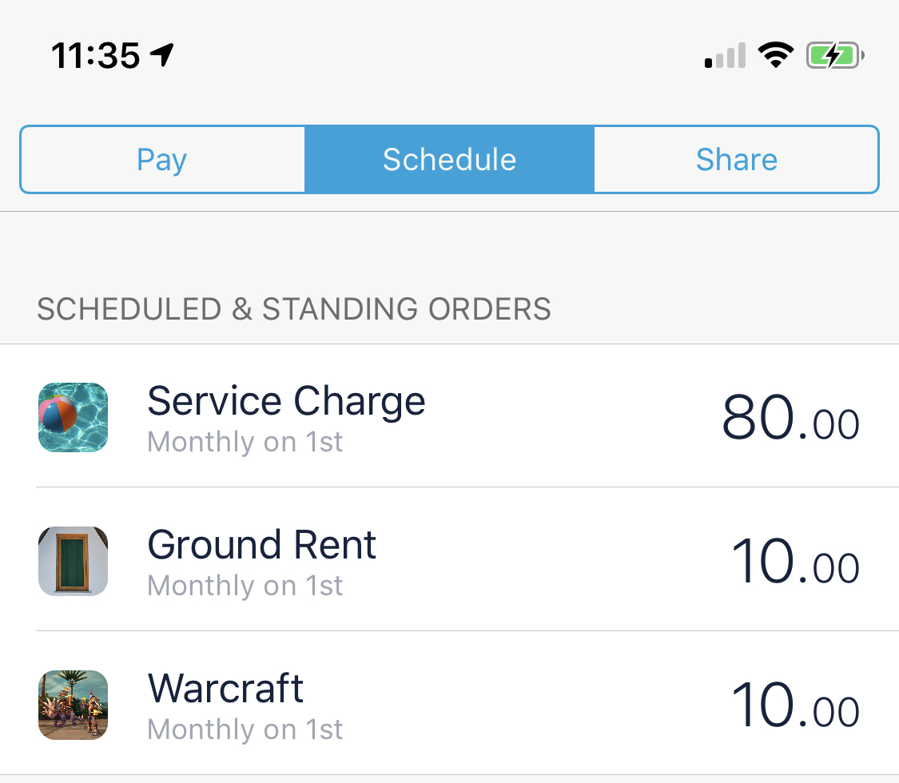Open the Service Charge standing order
Viewport: 899px width, 783px height.
click(449, 416)
